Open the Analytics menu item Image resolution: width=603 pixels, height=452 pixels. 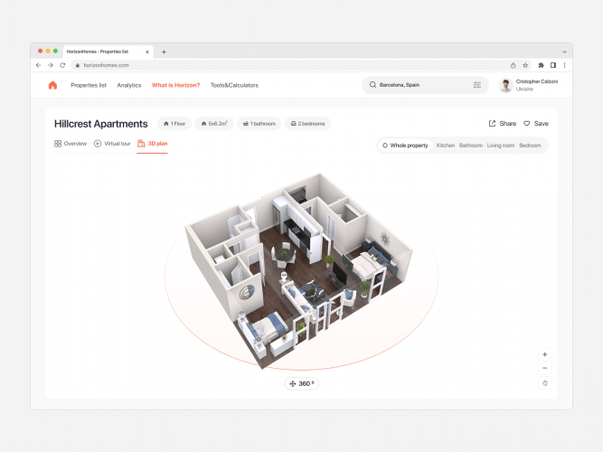[129, 85]
